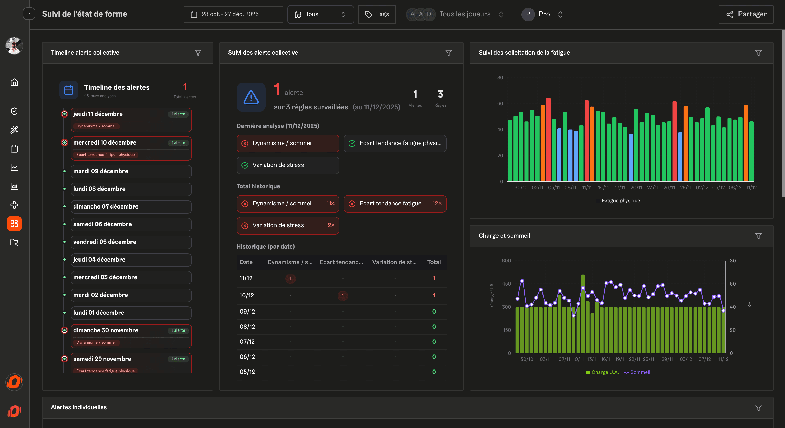Screen dimensions: 785x428
Task: Click the Partager button
Action: pyautogui.click(x=746, y=14)
